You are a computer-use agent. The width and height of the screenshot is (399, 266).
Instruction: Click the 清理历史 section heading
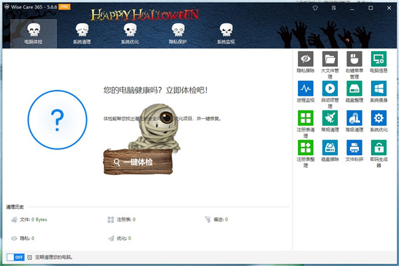coord(15,207)
